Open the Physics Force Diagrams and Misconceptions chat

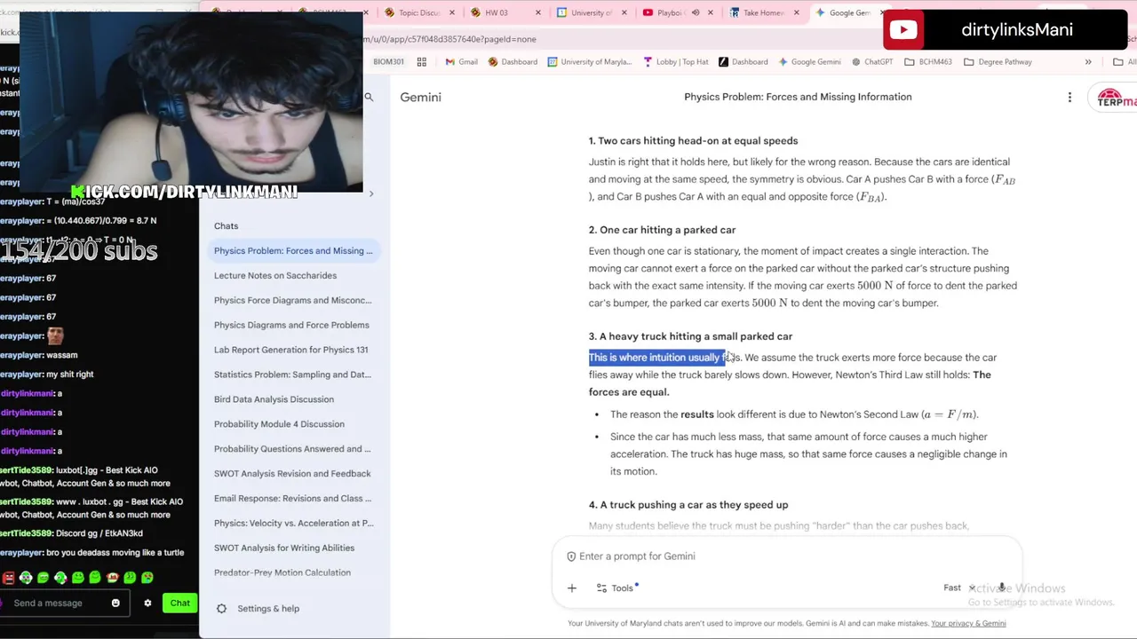pyautogui.click(x=293, y=300)
